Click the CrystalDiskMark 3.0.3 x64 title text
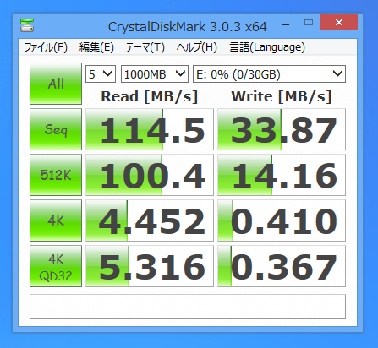Screen dimensions: 378x348 [188, 27]
